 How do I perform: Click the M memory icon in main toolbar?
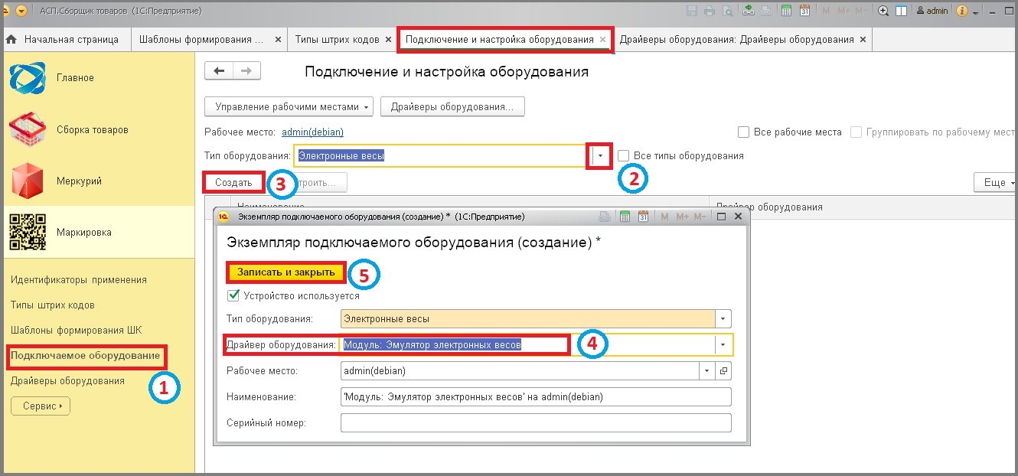tap(826, 11)
